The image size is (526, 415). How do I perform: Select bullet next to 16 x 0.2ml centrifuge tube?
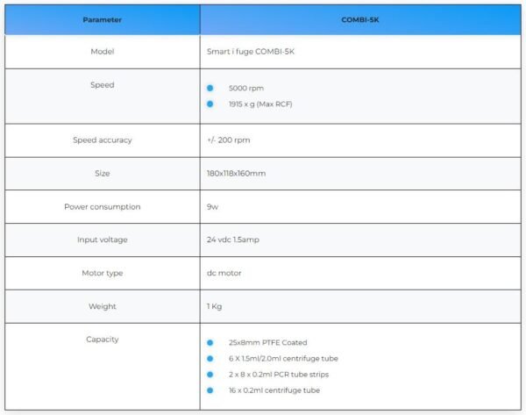click(x=210, y=390)
